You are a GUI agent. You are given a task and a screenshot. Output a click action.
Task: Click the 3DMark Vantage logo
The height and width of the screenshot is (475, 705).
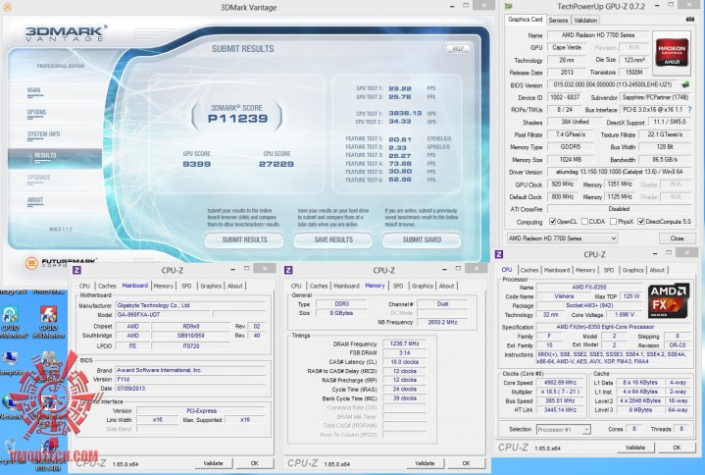[66, 33]
